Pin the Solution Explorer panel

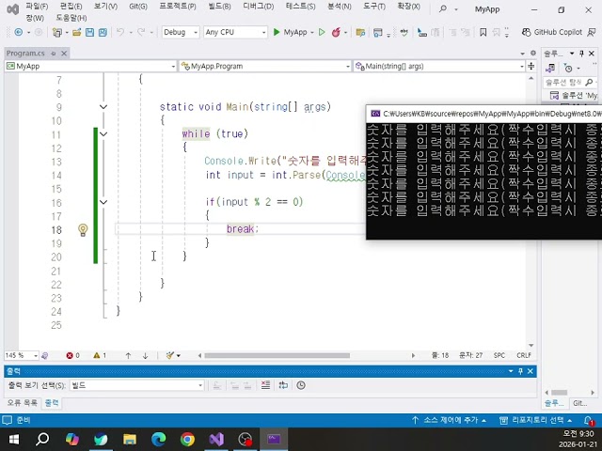click(x=580, y=54)
